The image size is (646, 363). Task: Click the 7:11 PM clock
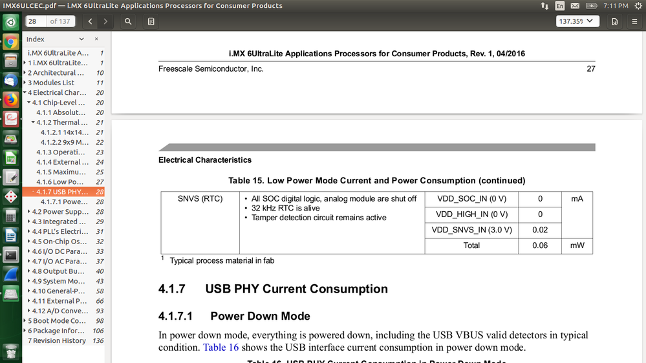tap(616, 6)
